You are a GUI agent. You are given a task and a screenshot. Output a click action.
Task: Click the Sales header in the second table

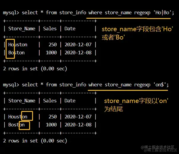point(50,101)
